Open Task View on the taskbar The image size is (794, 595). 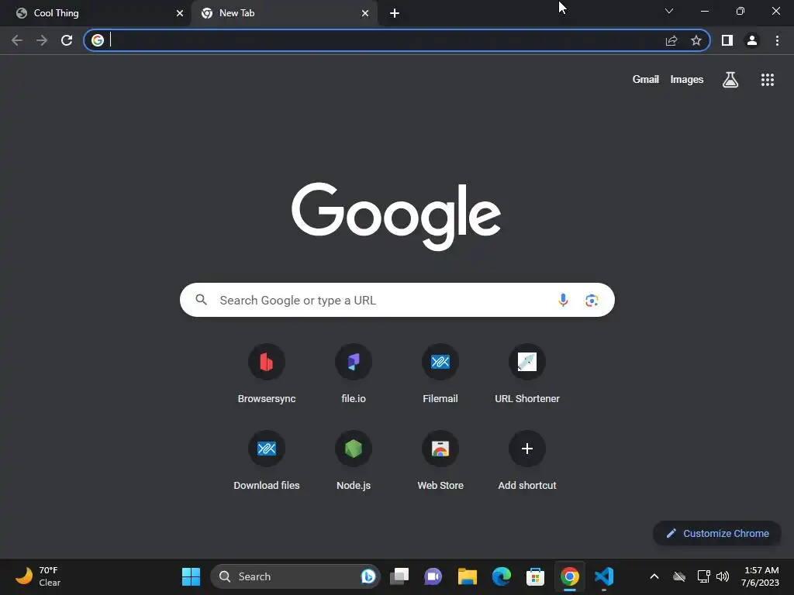coord(399,576)
